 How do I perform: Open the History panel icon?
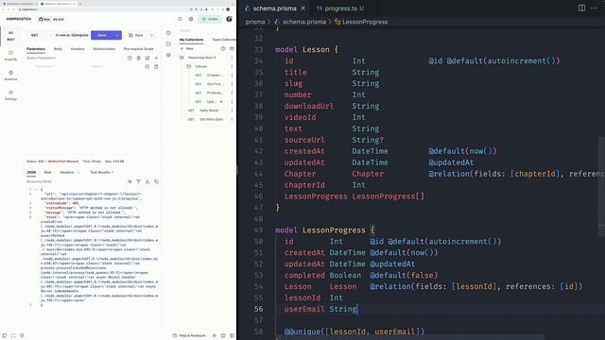click(x=168, y=33)
